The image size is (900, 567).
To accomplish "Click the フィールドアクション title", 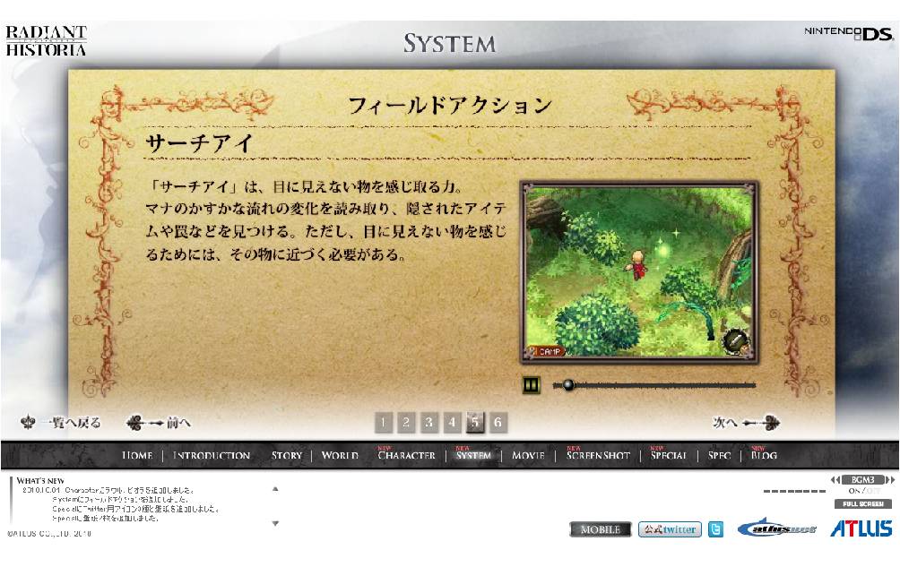I will [450, 105].
